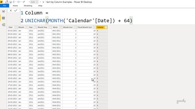Cancel the formula with the X icon

pos(11,11)
